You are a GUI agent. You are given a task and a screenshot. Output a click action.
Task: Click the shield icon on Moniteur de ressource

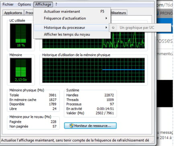72,126
